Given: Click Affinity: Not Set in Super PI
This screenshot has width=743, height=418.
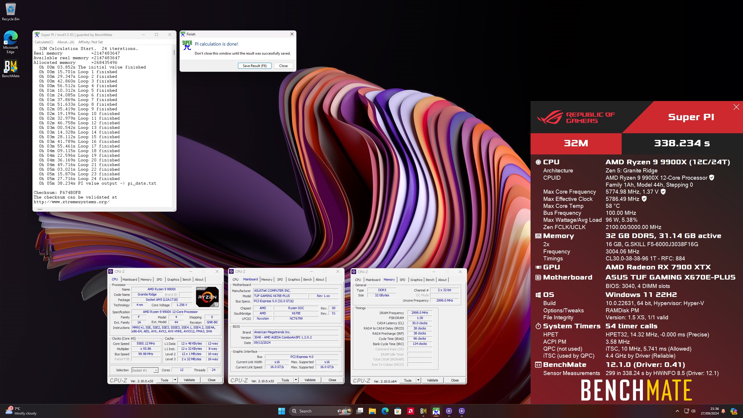Looking at the screenshot, I should (91, 42).
